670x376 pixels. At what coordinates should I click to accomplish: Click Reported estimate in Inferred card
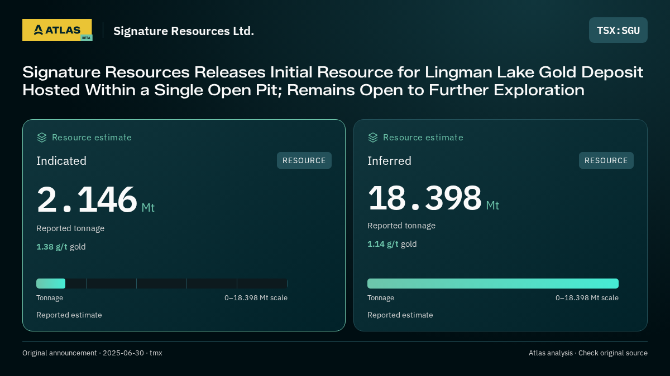[x=400, y=315]
